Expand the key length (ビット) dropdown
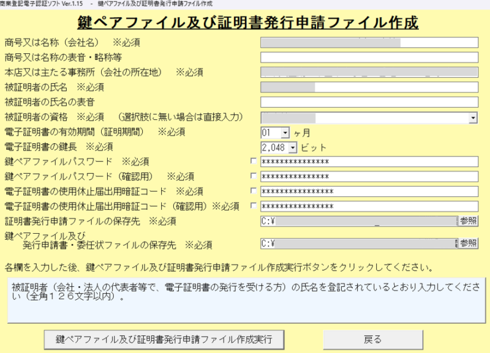490x353 pixels. [293, 147]
